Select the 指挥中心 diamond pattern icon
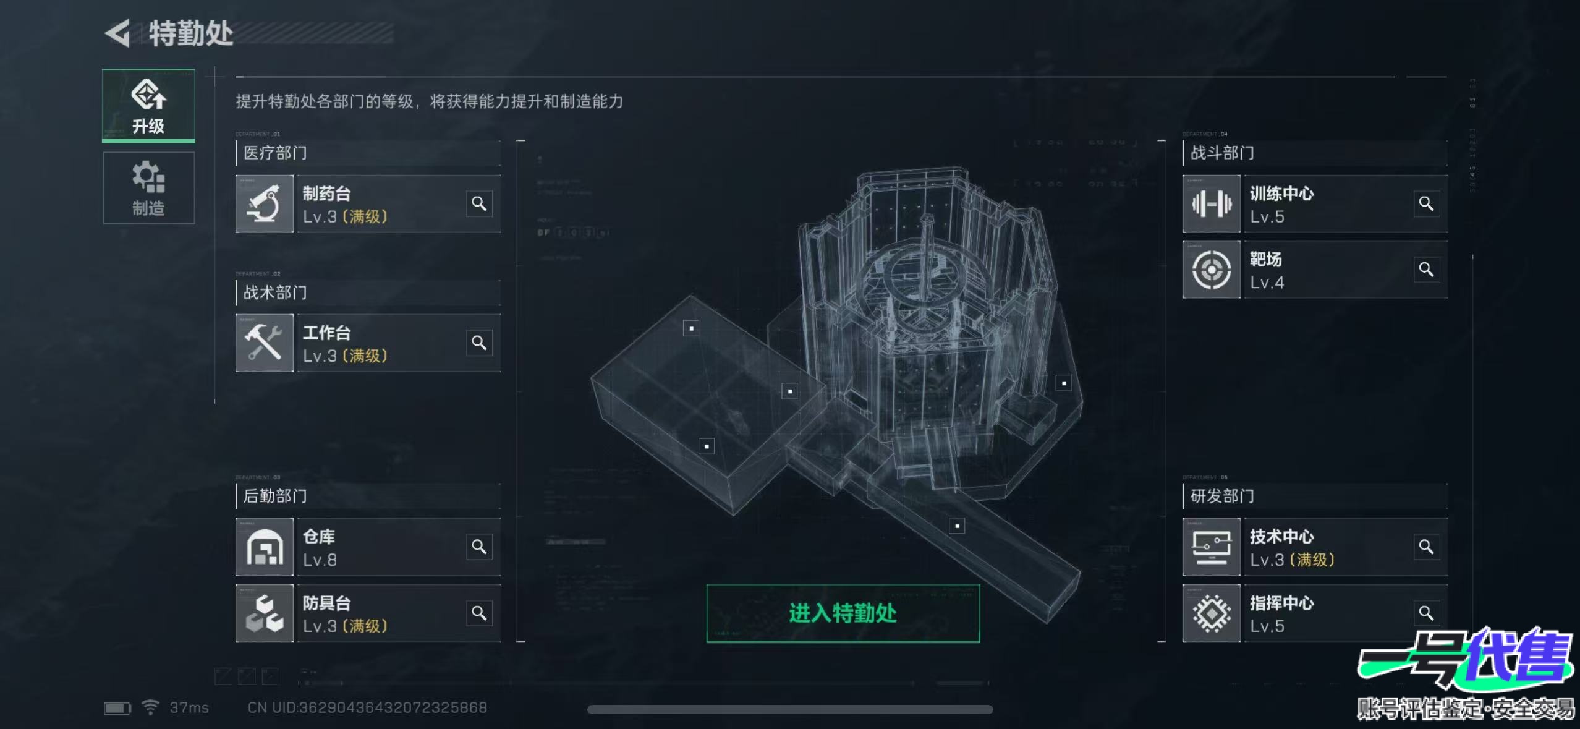Image resolution: width=1580 pixels, height=729 pixels. [x=1212, y=613]
